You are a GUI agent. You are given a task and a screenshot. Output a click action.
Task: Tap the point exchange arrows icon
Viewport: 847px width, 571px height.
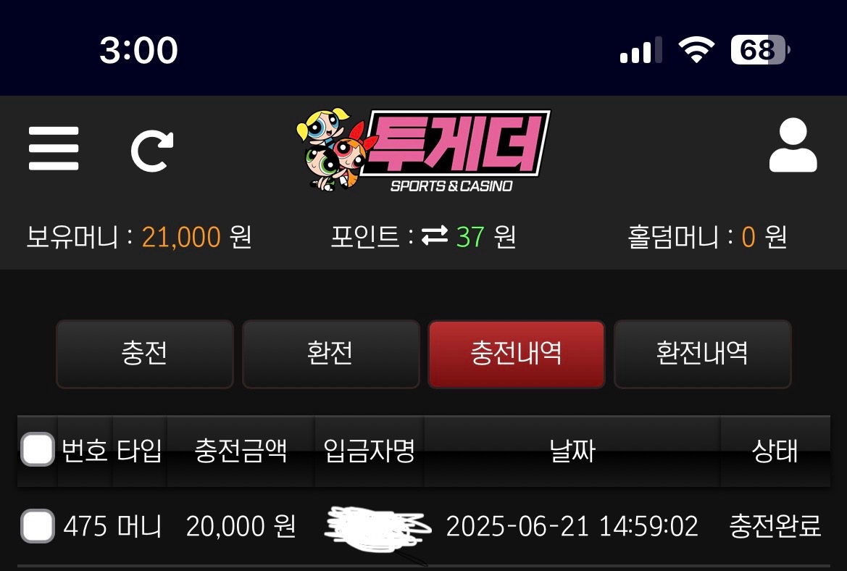tap(434, 236)
